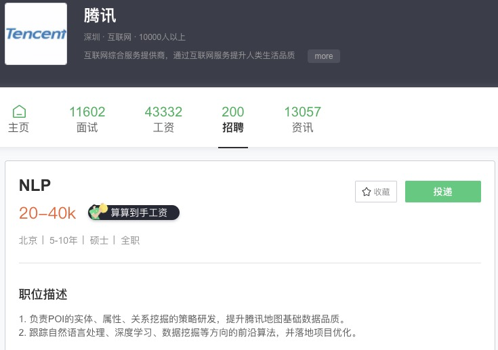
Task: Go to the 主页 tab label
Action: click(18, 127)
